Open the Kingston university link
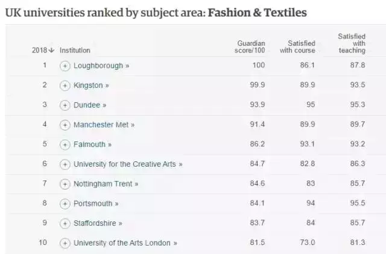Screen dimensions: 386x254 click(91, 85)
